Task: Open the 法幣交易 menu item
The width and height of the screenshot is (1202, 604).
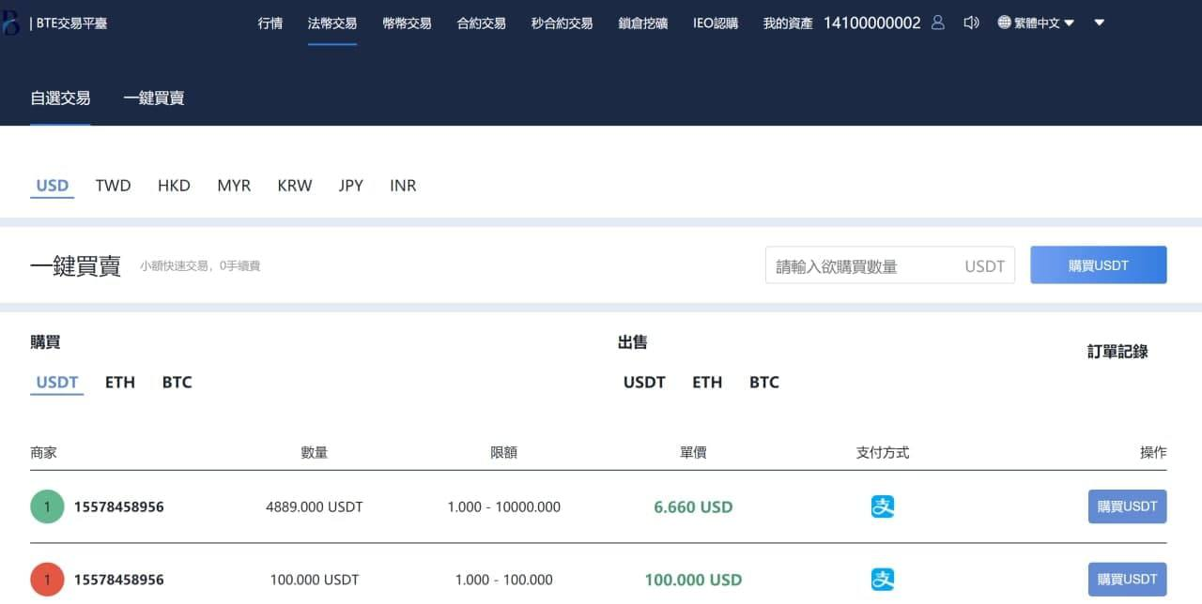Action: pos(332,23)
